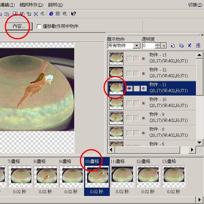
Task: Toggle lock box for 物件 - 13
Action: (137, 59)
